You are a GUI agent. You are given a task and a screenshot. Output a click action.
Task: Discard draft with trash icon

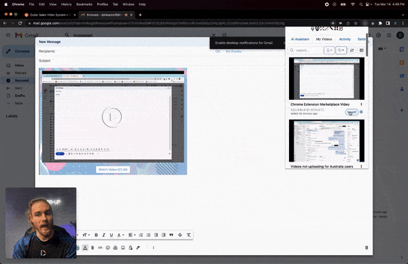[367, 248]
